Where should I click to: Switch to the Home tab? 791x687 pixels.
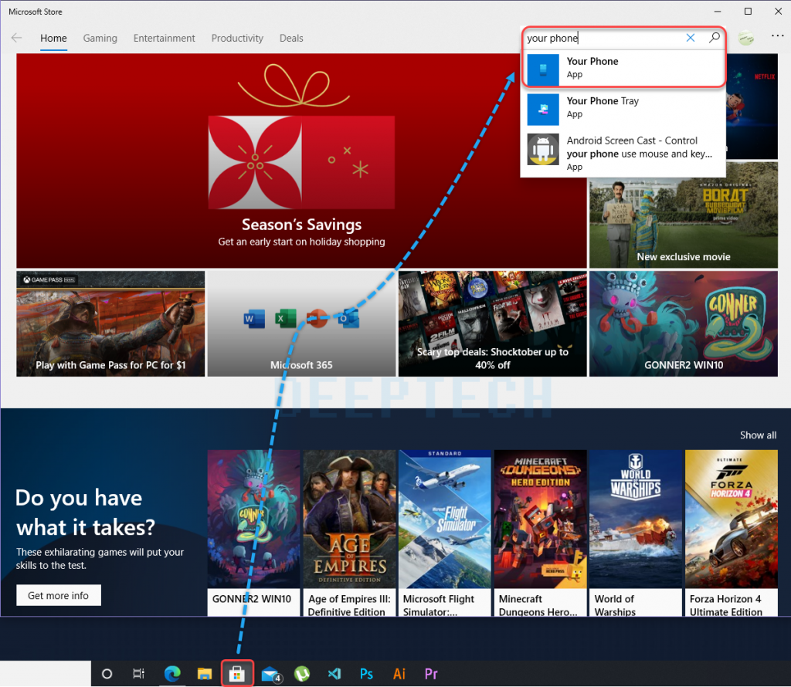point(53,39)
